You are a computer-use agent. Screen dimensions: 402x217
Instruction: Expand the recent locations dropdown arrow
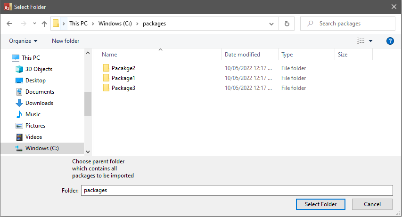coord(34,24)
